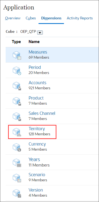Click the Accounts dimension icon
The width and height of the screenshot is (99, 202).
click(17, 86)
